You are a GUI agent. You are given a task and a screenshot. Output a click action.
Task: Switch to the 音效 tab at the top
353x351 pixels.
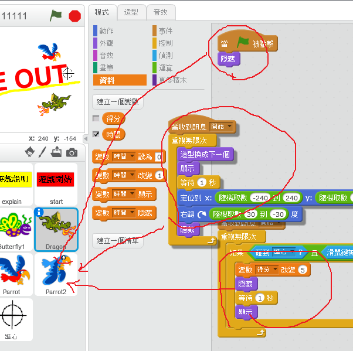point(160,11)
